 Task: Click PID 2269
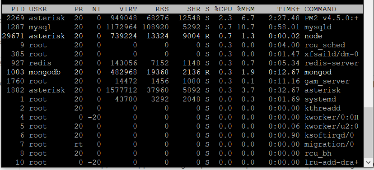(x=15, y=18)
